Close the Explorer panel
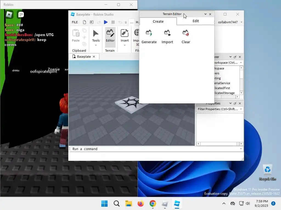Screen dimensions: 281x210 pyautogui.click(x=240, y=57)
